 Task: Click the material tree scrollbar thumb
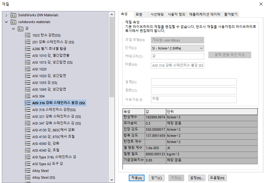tap(112, 57)
